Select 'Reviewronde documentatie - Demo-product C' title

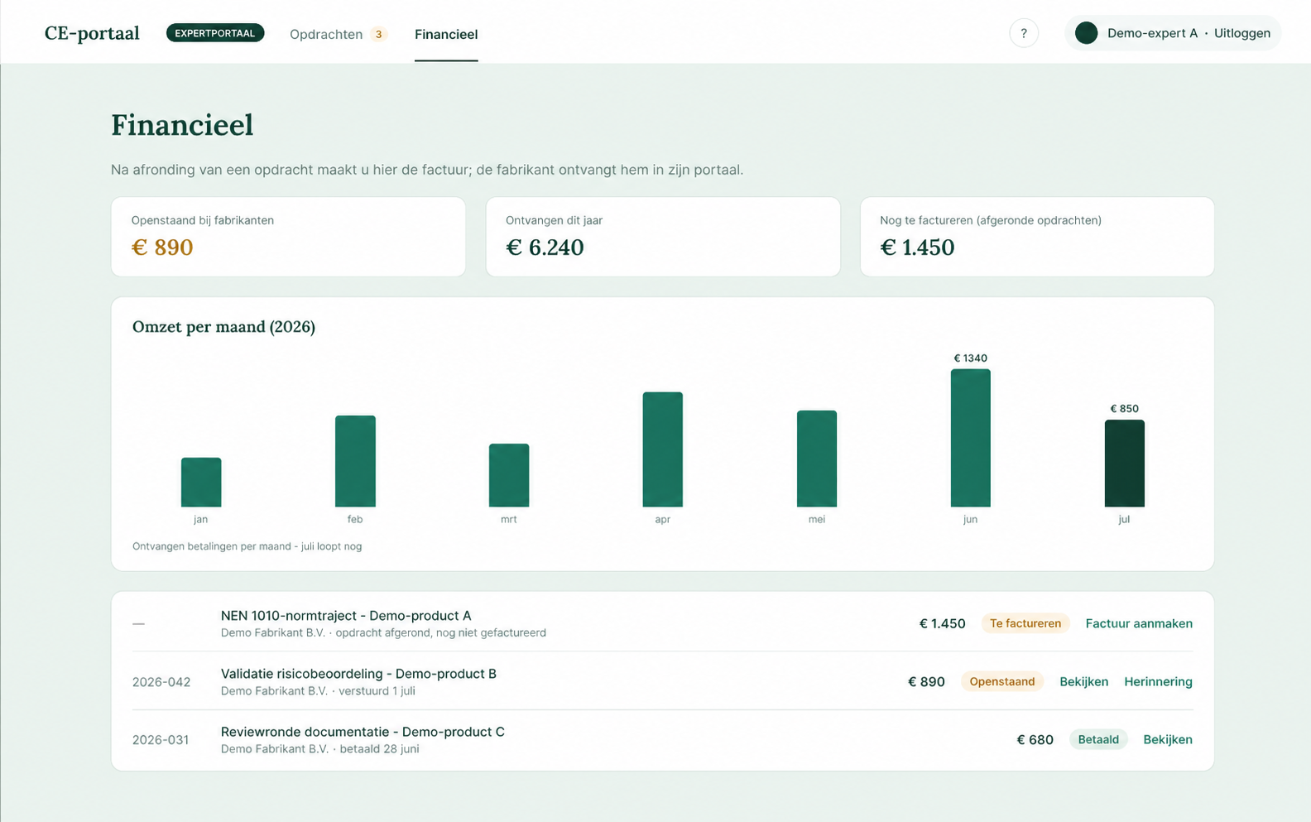[x=363, y=732]
